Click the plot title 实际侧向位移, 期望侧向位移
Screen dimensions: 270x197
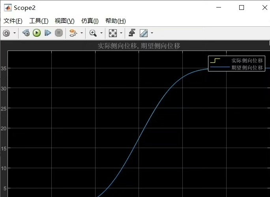139,46
